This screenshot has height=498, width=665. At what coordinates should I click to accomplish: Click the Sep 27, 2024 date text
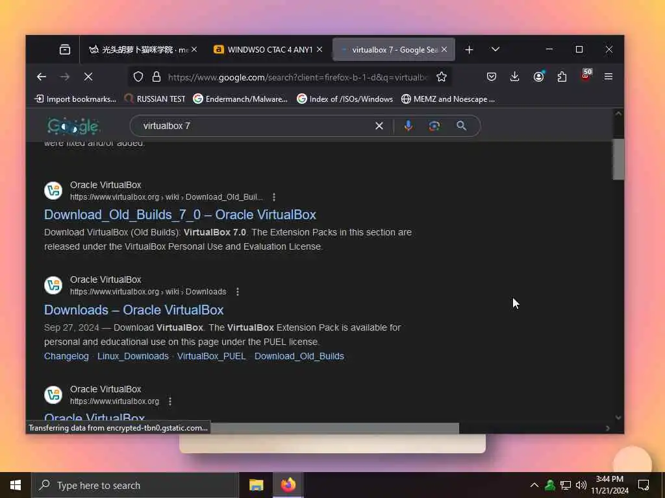click(x=71, y=327)
